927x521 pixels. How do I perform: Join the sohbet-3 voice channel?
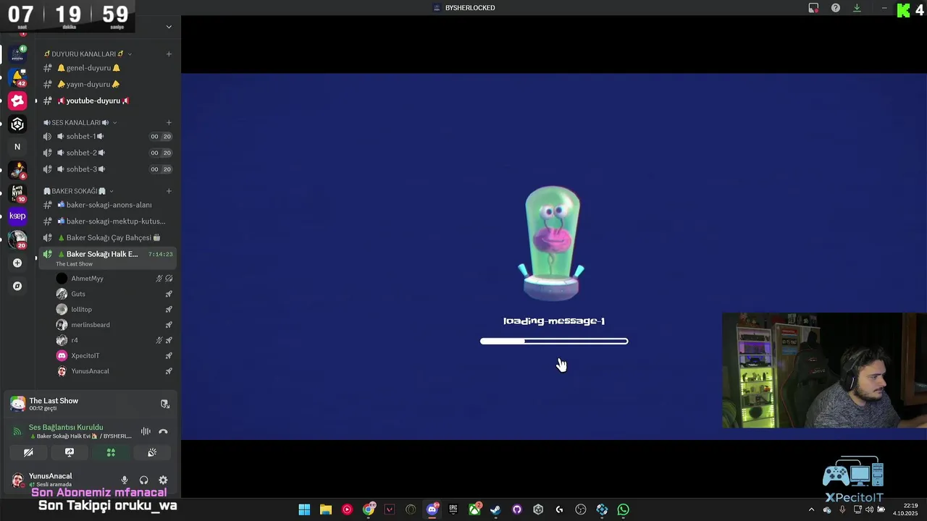coord(107,169)
